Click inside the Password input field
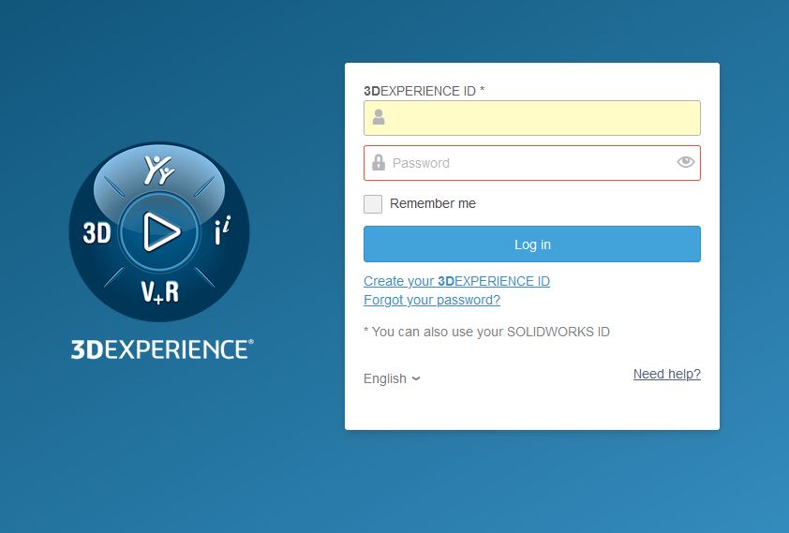The height and width of the screenshot is (533, 789). (529, 163)
